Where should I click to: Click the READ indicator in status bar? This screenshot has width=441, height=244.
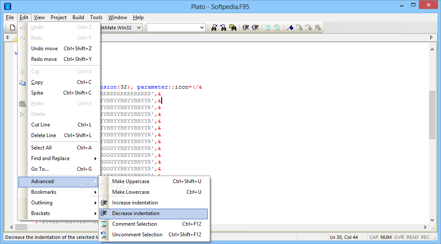click(412, 237)
